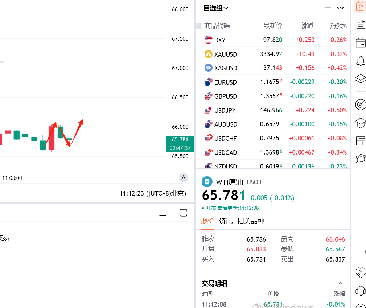The height and width of the screenshot is (308, 366).
Task: Click the 11:12:08 trade detail row
Action: click(x=273, y=304)
